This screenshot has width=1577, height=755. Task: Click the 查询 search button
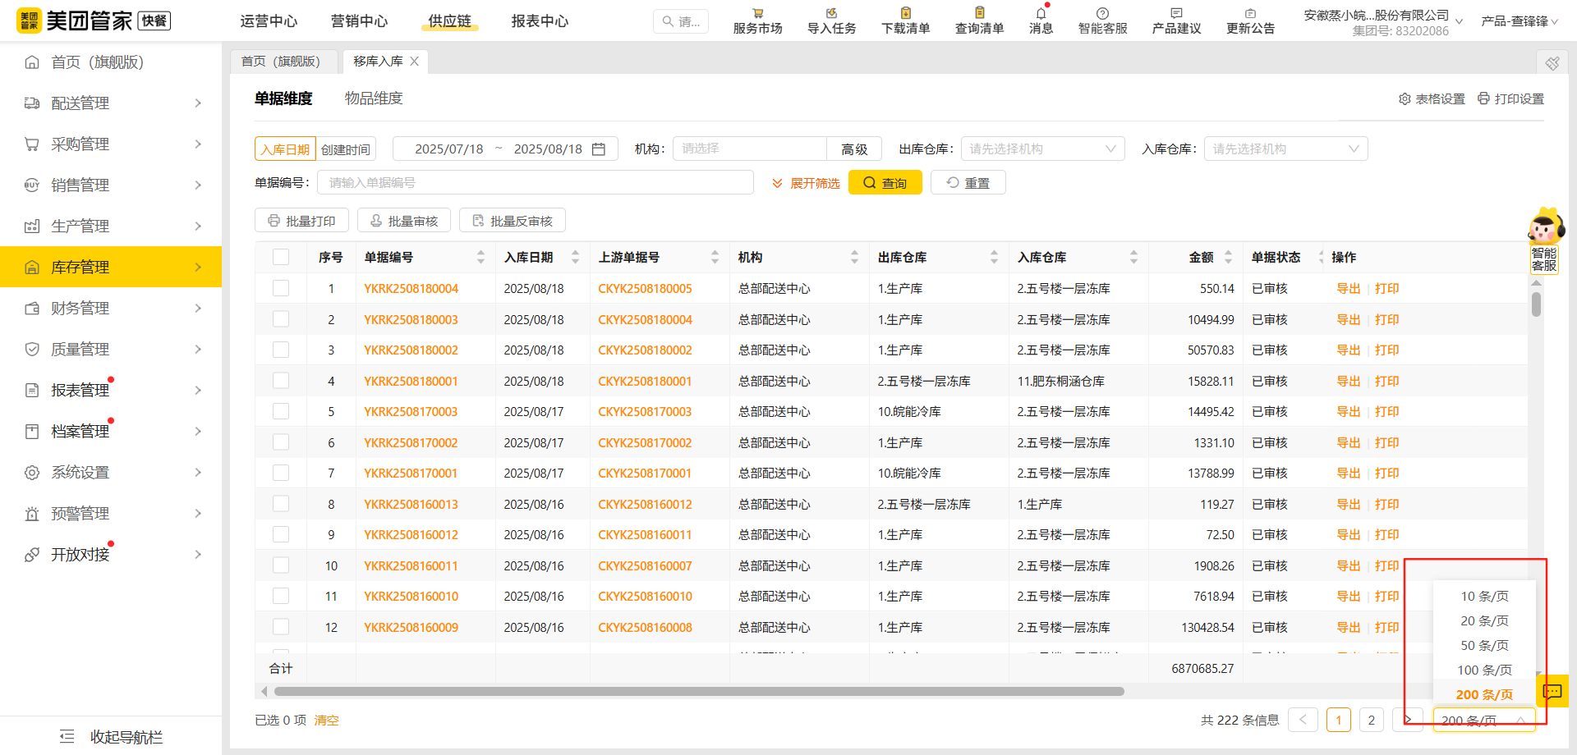click(885, 182)
